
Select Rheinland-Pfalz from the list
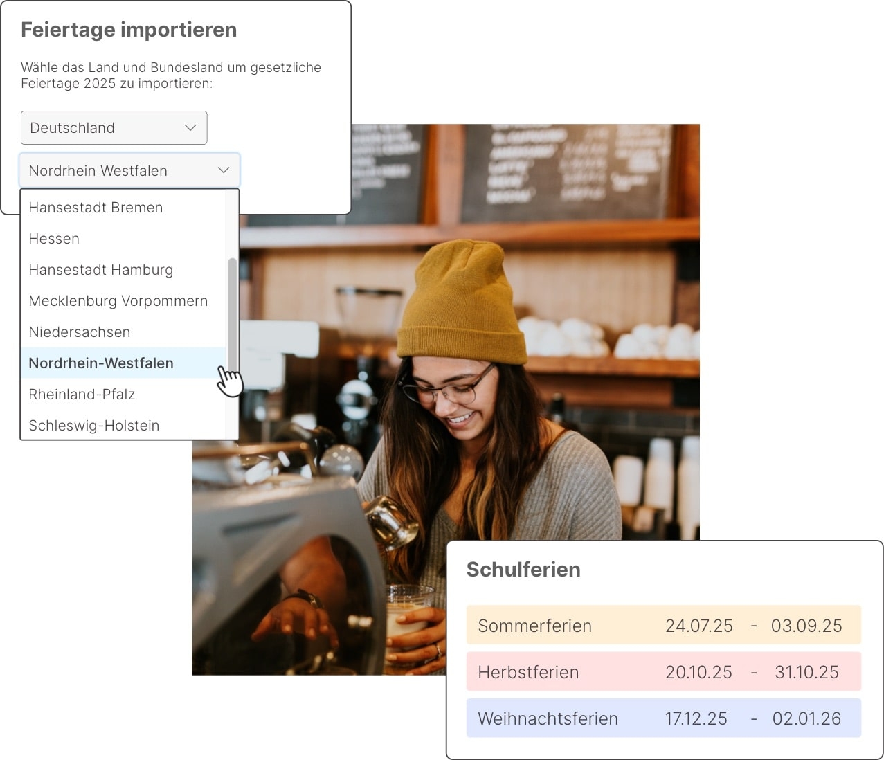[x=82, y=395]
